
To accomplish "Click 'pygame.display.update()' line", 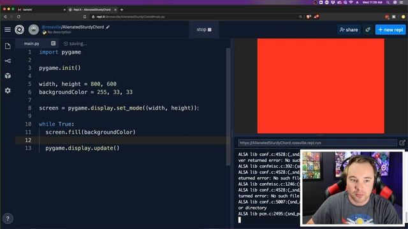I will pos(82,148).
